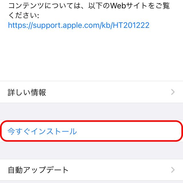Click the コンテンツについては description text

tap(89, 11)
